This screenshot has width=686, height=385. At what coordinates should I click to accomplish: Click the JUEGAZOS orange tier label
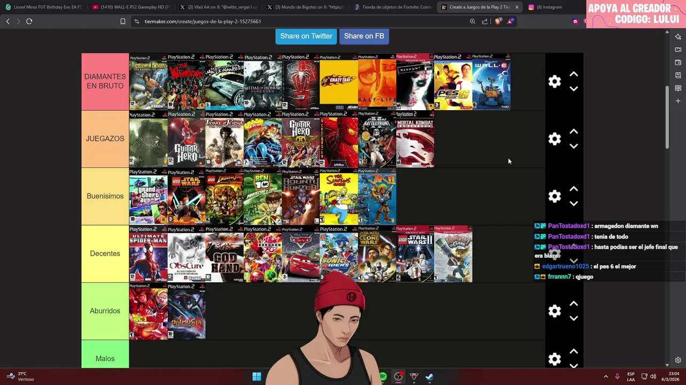click(105, 139)
